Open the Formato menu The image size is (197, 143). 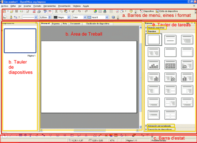coord(37,6)
